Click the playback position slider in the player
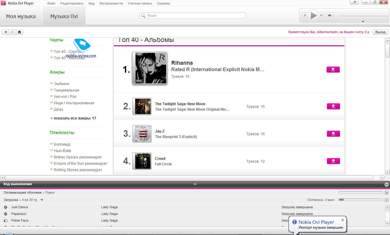 (362, 17)
